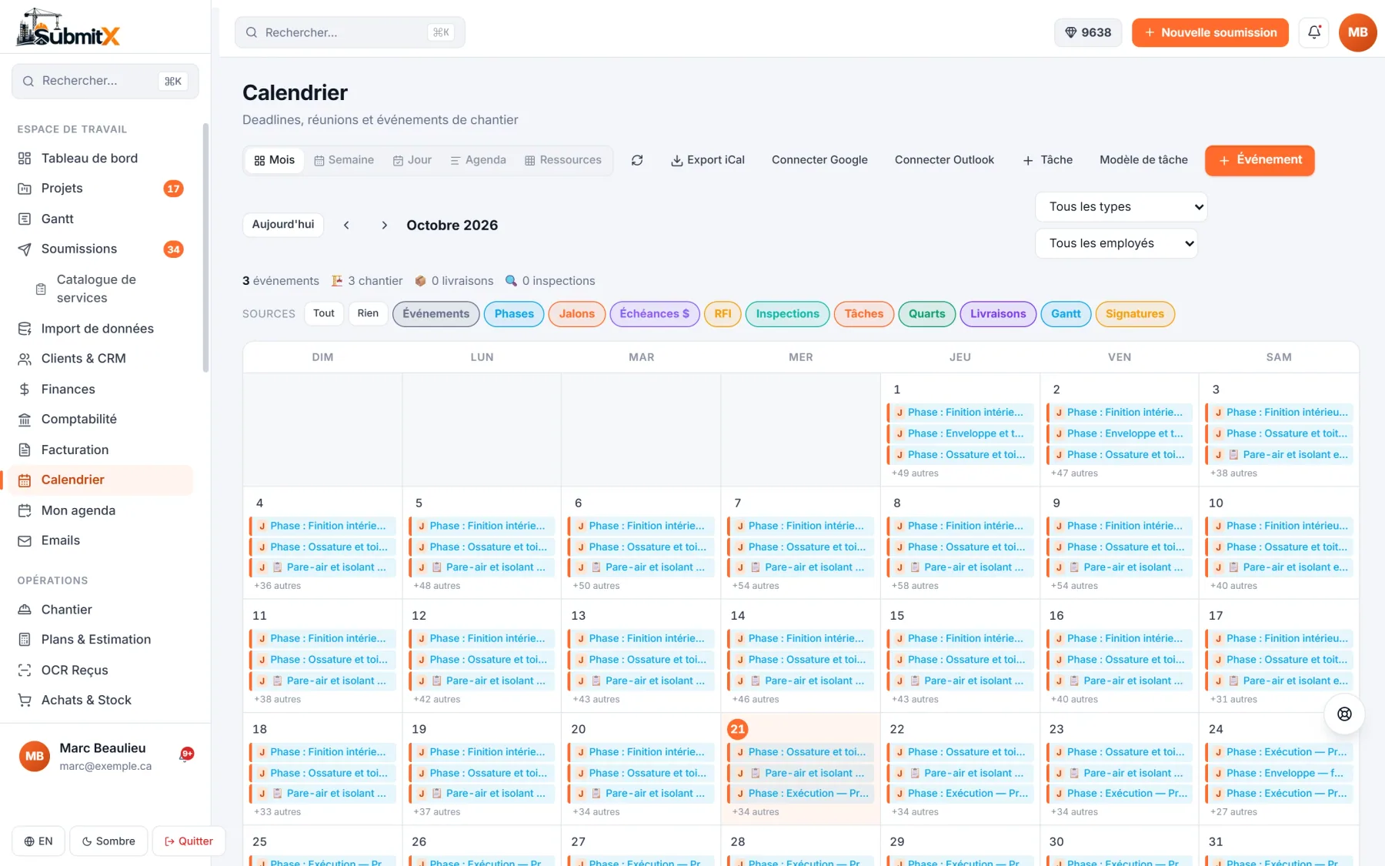Switch to Ressources view tab
The image size is (1385, 866).
click(563, 160)
